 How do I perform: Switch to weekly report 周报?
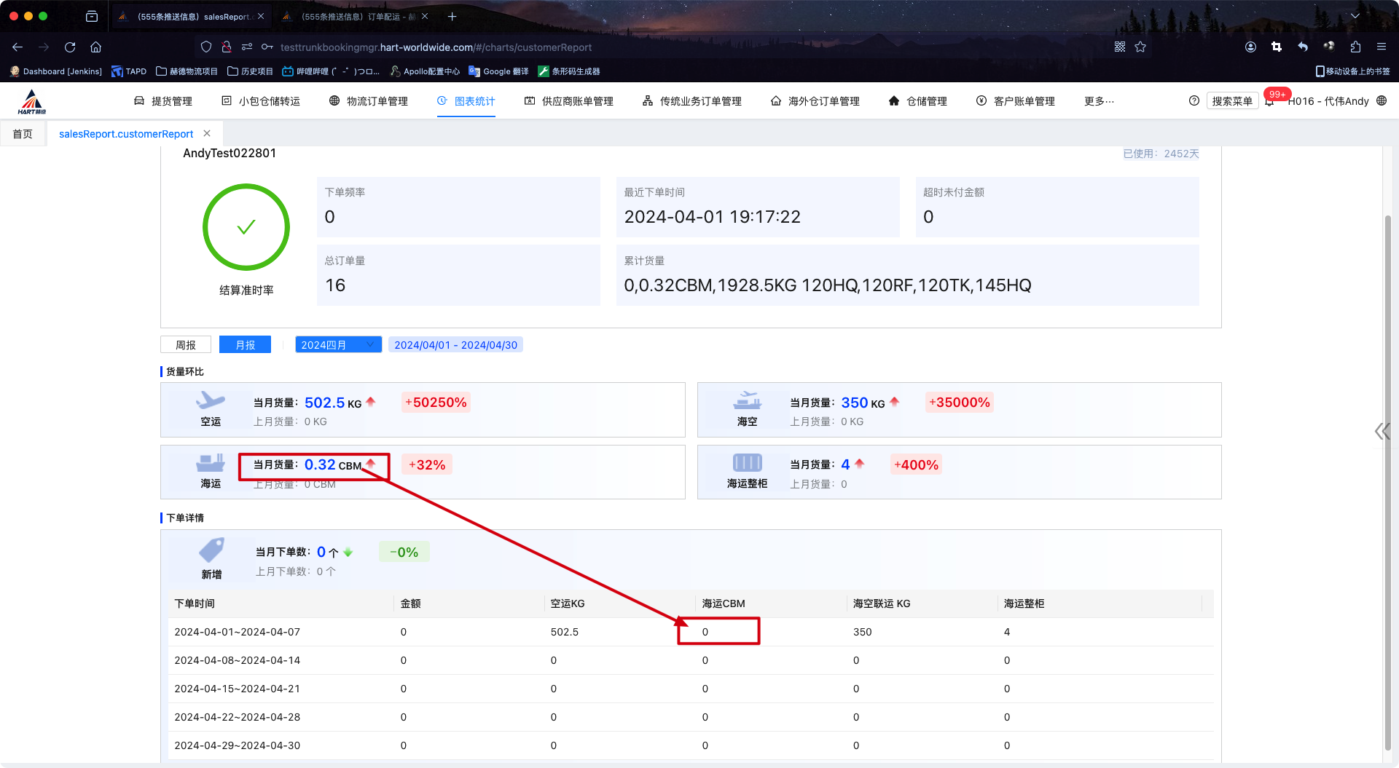(x=186, y=345)
